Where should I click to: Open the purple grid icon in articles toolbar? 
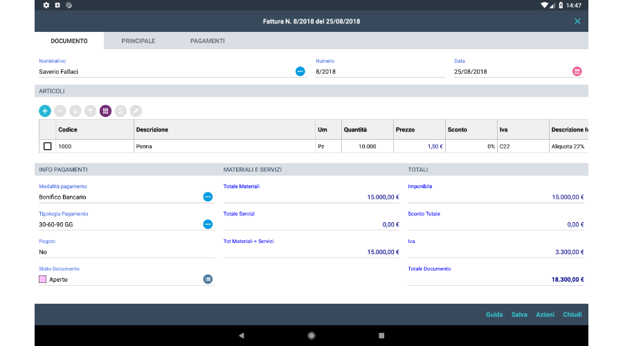tap(106, 111)
